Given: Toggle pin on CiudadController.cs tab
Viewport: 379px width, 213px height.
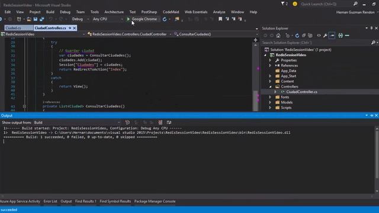Looking at the screenshot, I should 70,28.
